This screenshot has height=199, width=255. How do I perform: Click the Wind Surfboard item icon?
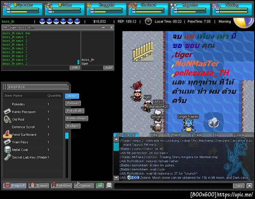[7, 134]
